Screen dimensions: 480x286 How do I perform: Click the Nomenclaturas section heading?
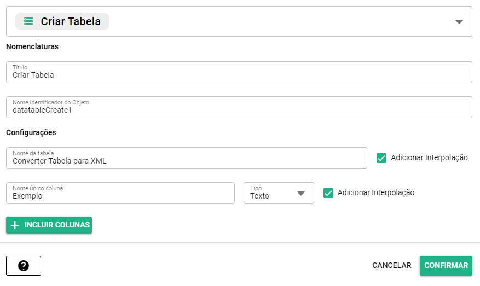click(x=32, y=46)
